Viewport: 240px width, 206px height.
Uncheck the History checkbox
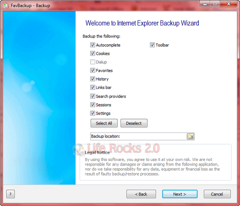[92, 79]
